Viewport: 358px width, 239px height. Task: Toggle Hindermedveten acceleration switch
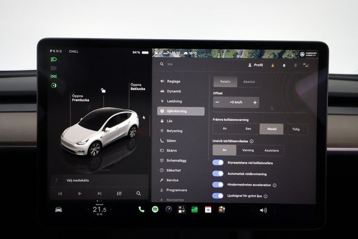tap(218, 185)
